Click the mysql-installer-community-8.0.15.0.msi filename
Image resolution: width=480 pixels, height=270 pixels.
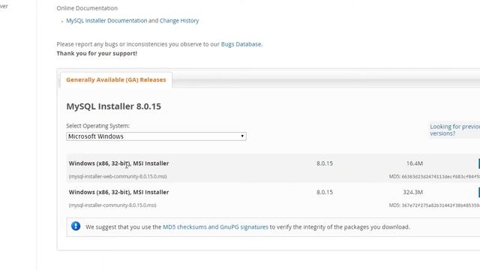point(112,205)
